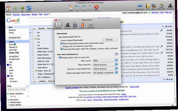Click the Gmail search input field
178x111 pixels.
coord(48,20)
